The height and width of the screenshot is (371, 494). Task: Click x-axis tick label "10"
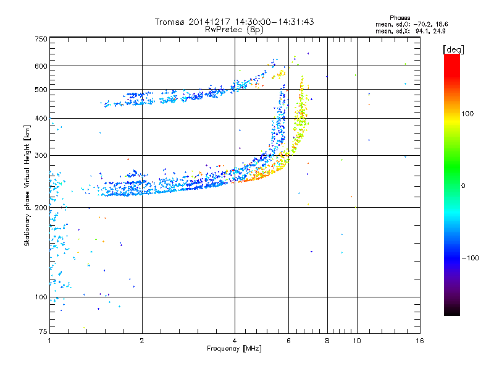(357, 341)
